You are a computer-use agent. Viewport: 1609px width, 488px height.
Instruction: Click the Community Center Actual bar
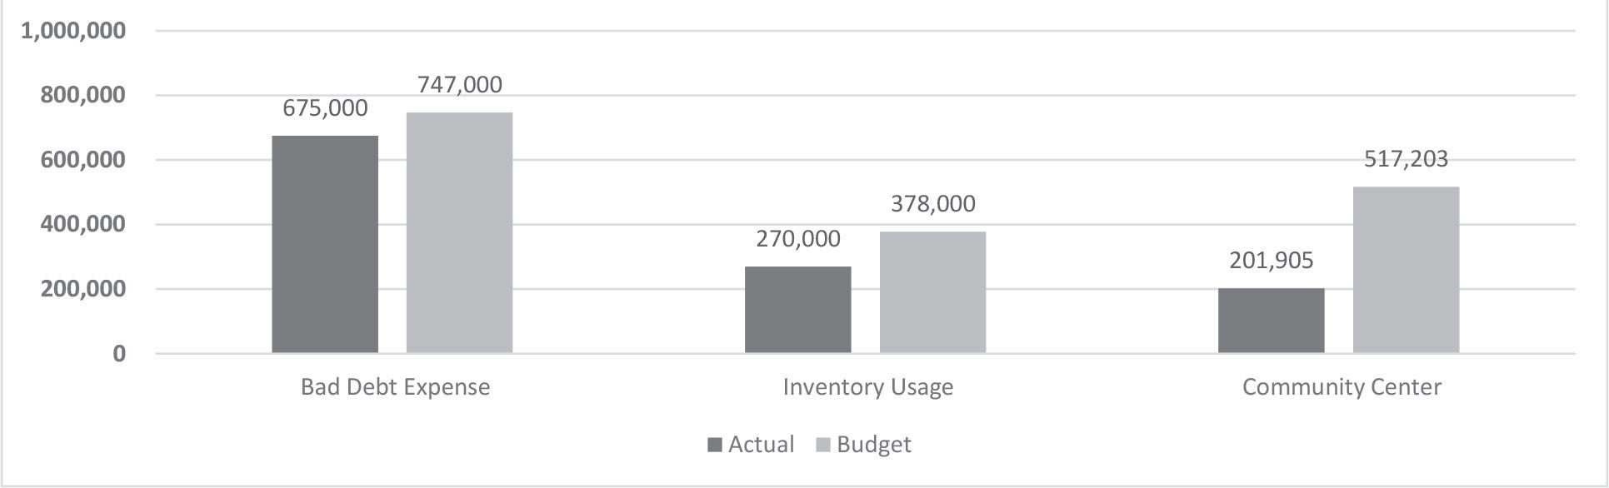pos(1272,321)
